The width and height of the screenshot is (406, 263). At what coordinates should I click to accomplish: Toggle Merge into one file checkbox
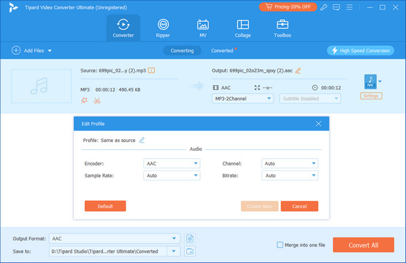pyautogui.click(x=280, y=245)
